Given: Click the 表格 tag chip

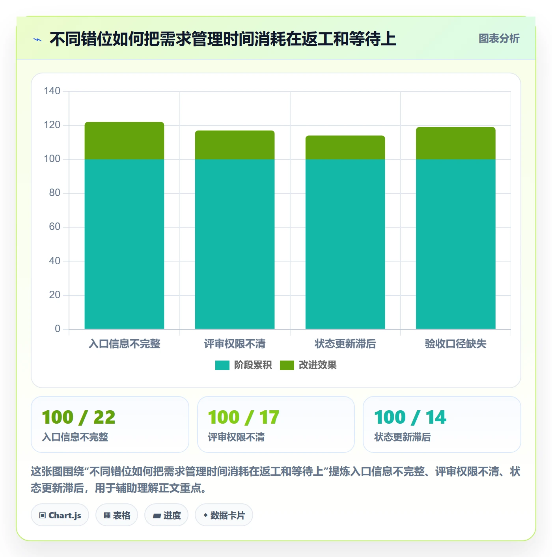Looking at the screenshot, I should point(117,515).
